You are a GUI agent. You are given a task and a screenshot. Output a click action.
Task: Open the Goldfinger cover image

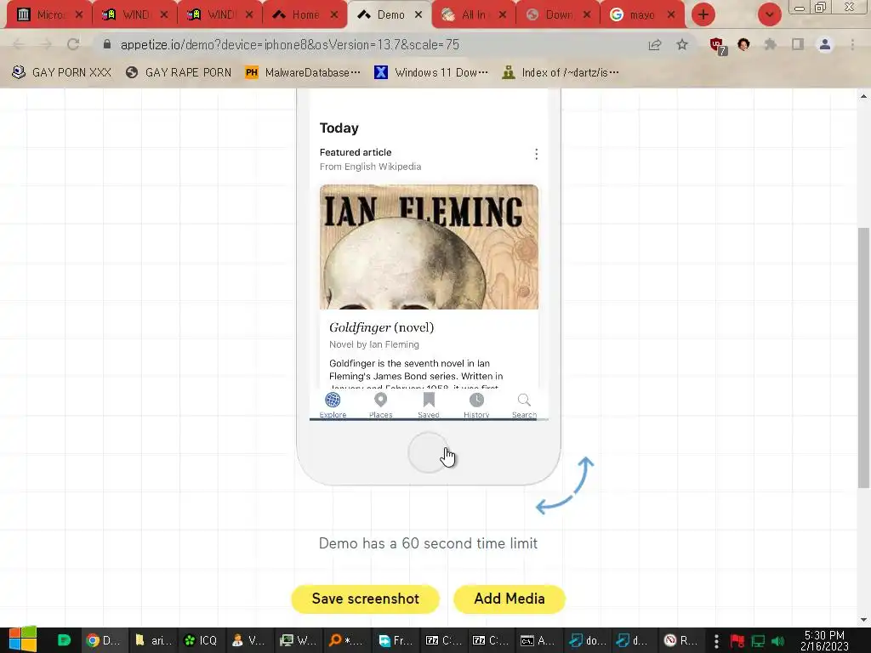(429, 247)
